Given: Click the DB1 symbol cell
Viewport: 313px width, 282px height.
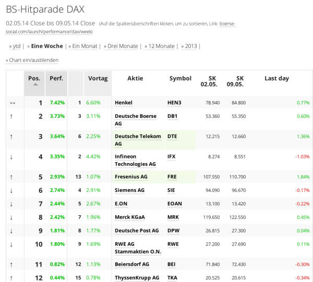Looking at the screenshot, I should [x=172, y=116].
